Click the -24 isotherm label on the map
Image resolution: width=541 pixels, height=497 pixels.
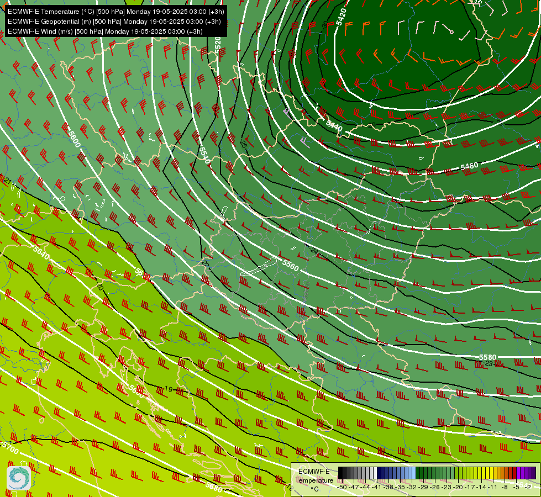coord(313,250)
